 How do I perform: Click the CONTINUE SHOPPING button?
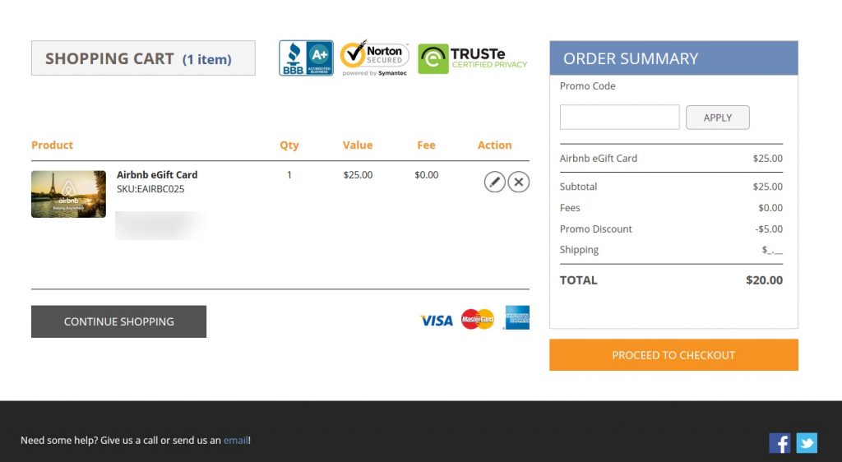tap(118, 321)
